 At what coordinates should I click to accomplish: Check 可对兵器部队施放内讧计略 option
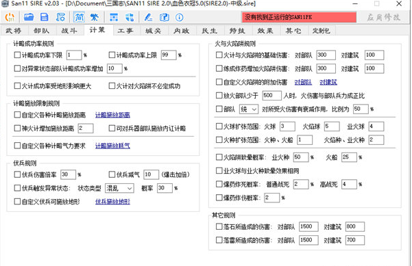click(112, 128)
